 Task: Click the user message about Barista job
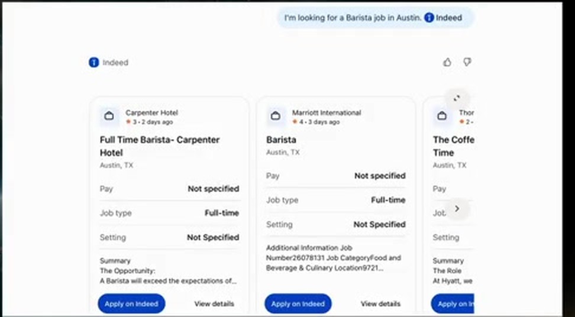tap(376, 18)
